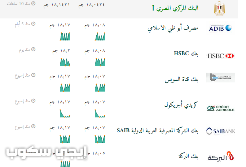Image resolution: width=246 pixels, height=167 pixels.
Task: Click the Suez Canal Bank logo
Action: [x=221, y=77]
